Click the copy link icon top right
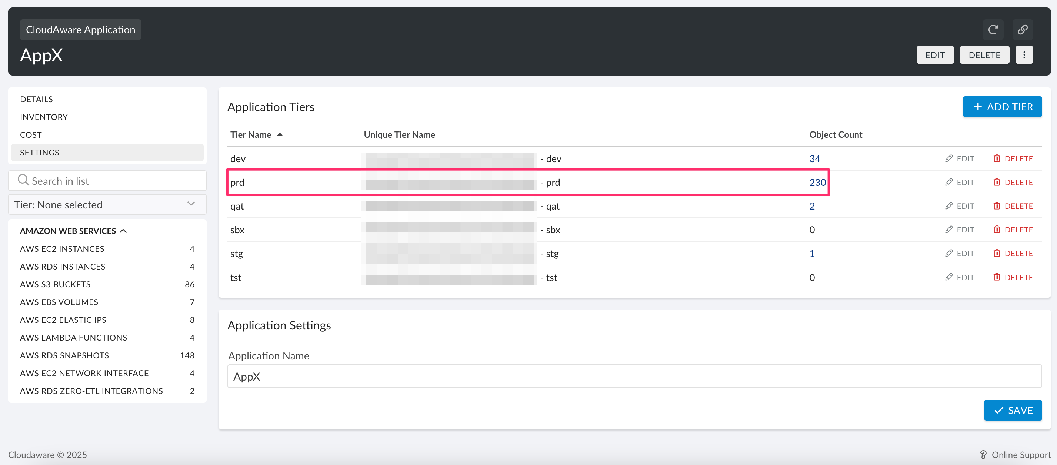This screenshot has width=1057, height=465. pos(1023,29)
